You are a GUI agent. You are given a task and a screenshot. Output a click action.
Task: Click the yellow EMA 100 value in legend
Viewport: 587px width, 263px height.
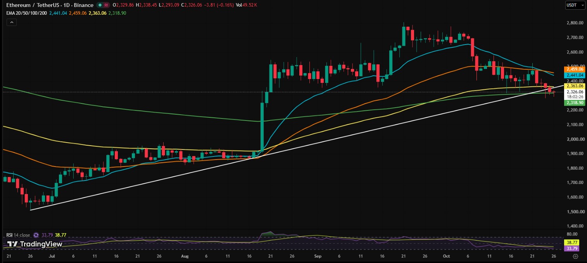[98, 13]
